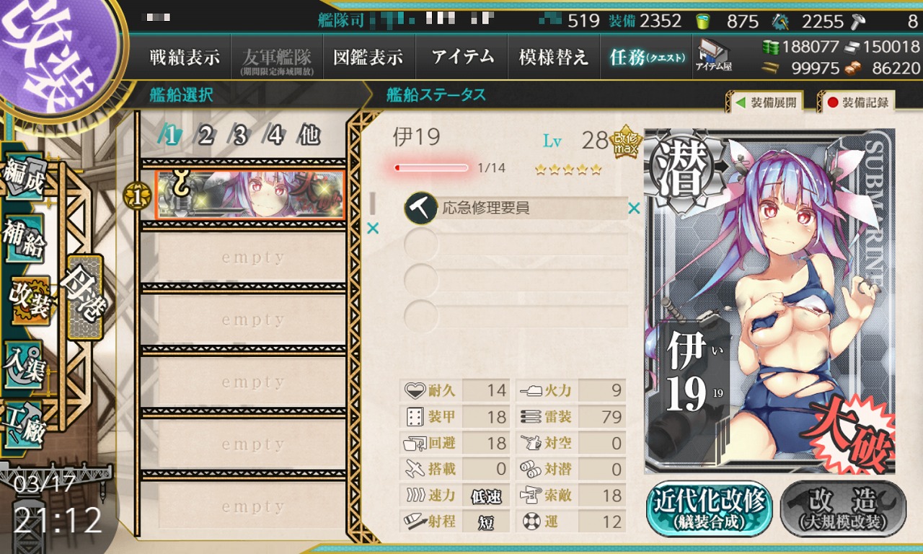Open the 戦績表示 records menu
Image resolution: width=923 pixels, height=554 pixels.
coord(185,58)
